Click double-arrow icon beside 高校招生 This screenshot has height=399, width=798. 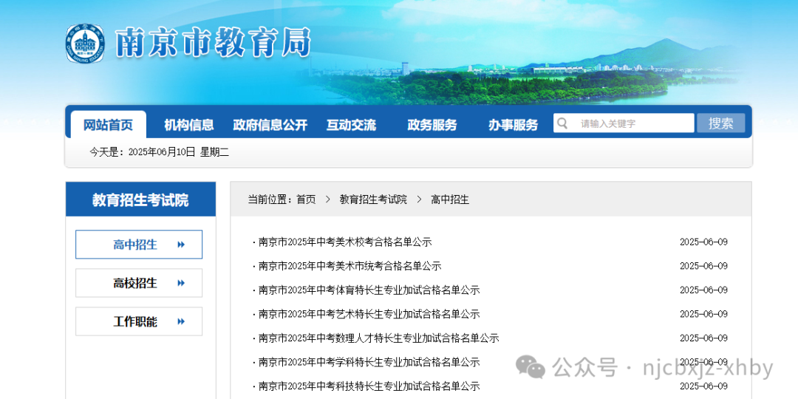point(181,283)
